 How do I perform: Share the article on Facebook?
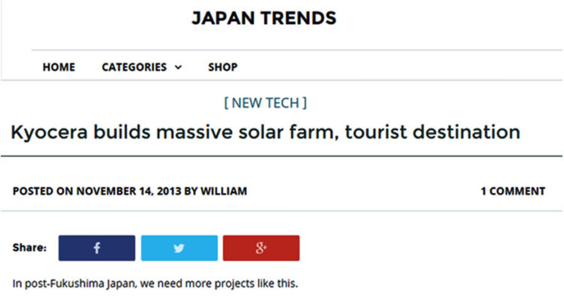pos(97,248)
